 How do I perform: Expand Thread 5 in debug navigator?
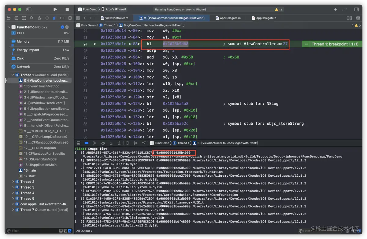13,199
